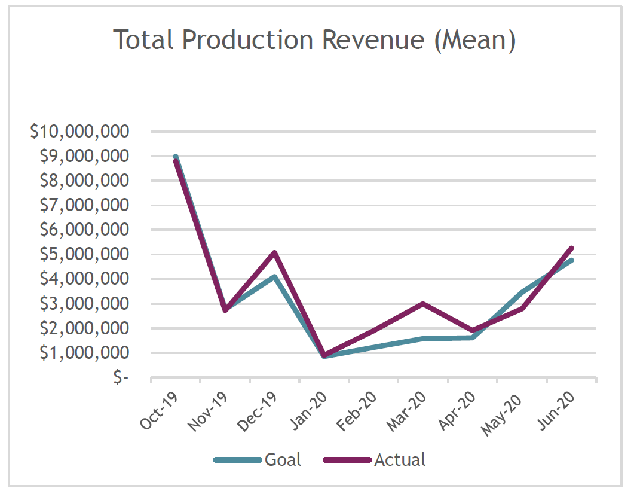Click the Goal line point at Mar-20

423,339
